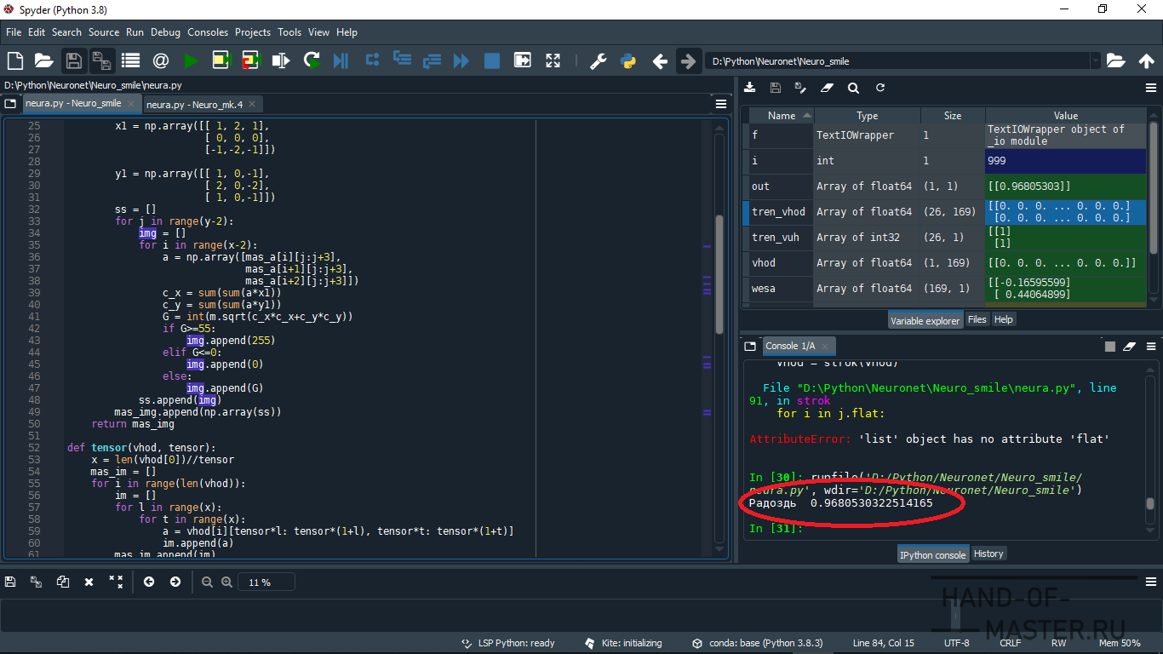Click the green Run file button

(x=191, y=60)
